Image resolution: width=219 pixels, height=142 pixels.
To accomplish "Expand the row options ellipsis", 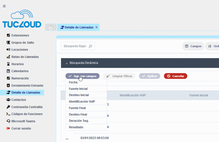I will coord(67,139).
